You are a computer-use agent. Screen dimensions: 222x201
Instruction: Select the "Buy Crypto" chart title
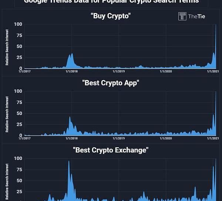(x=111, y=16)
